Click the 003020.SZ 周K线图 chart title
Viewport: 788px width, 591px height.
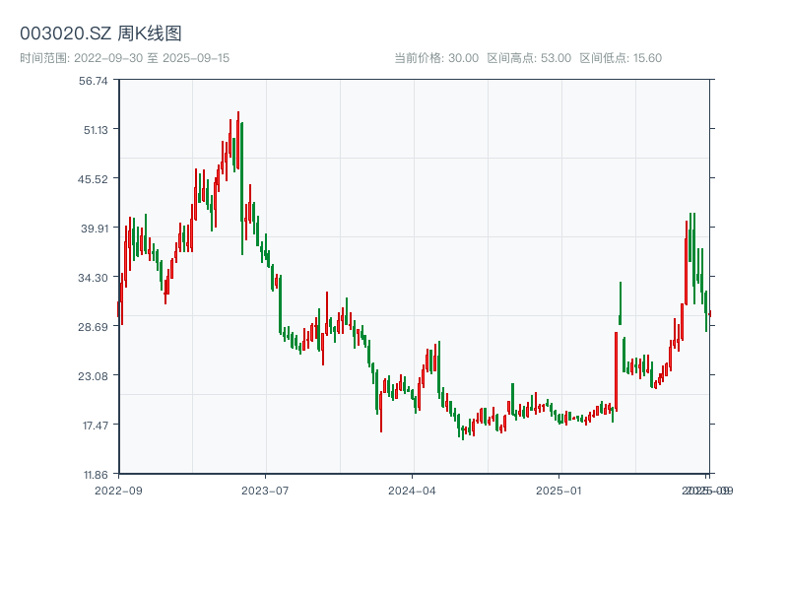[100, 33]
